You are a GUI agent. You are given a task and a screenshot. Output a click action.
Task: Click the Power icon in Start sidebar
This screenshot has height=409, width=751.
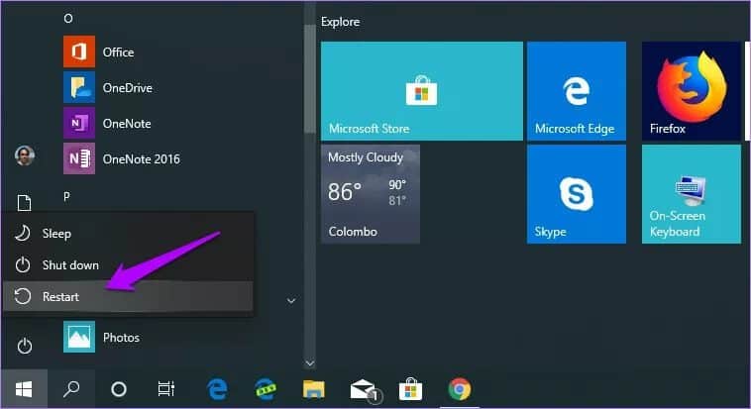(x=25, y=346)
